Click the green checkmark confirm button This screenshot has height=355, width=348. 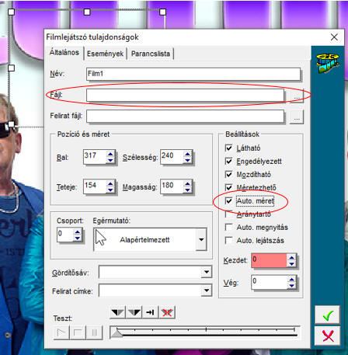click(x=327, y=315)
